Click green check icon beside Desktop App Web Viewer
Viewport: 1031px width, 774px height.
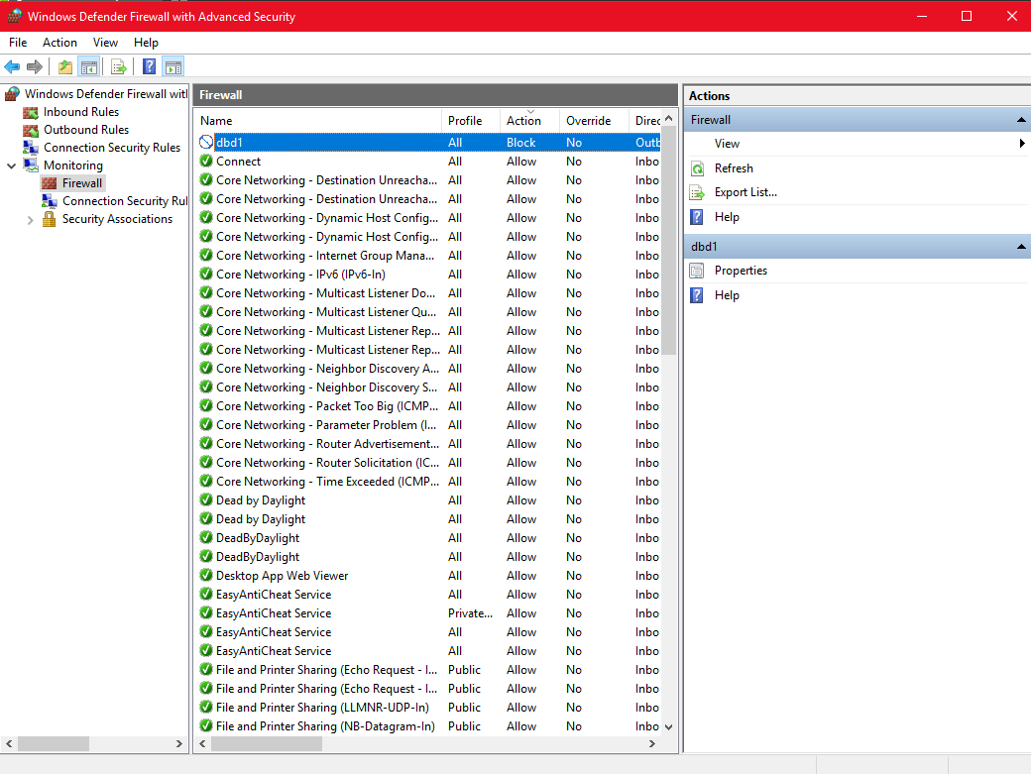[x=206, y=576]
